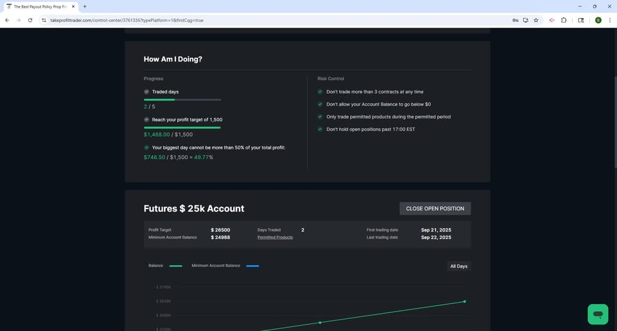Viewport: 617px width, 331px height.
Task: Select The Best Payout Policy tab
Action: pos(40,6)
